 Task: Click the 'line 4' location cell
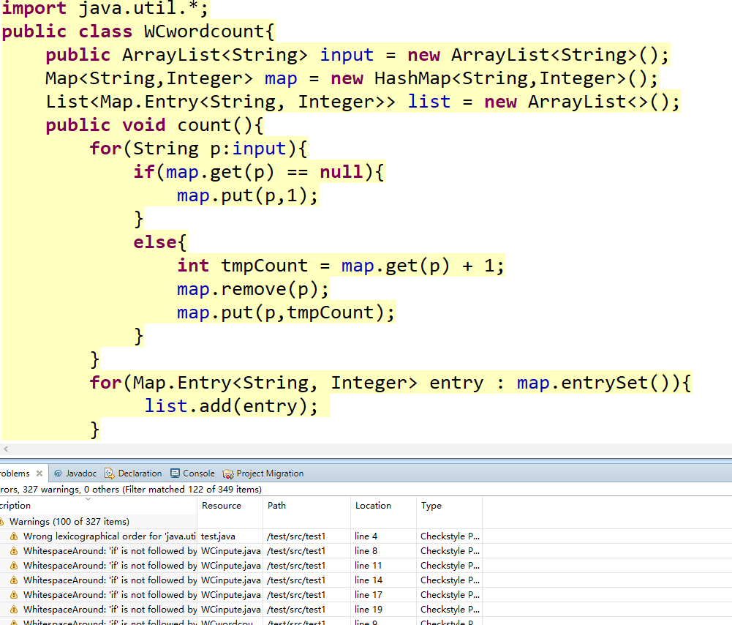pyautogui.click(x=366, y=536)
